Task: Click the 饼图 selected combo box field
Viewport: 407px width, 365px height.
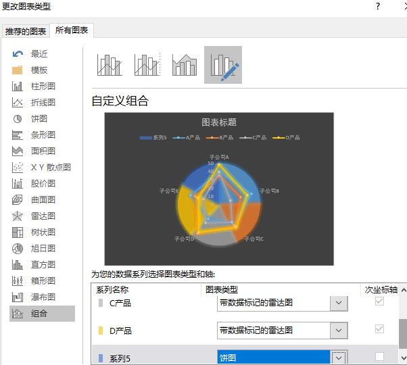Action: 273,358
